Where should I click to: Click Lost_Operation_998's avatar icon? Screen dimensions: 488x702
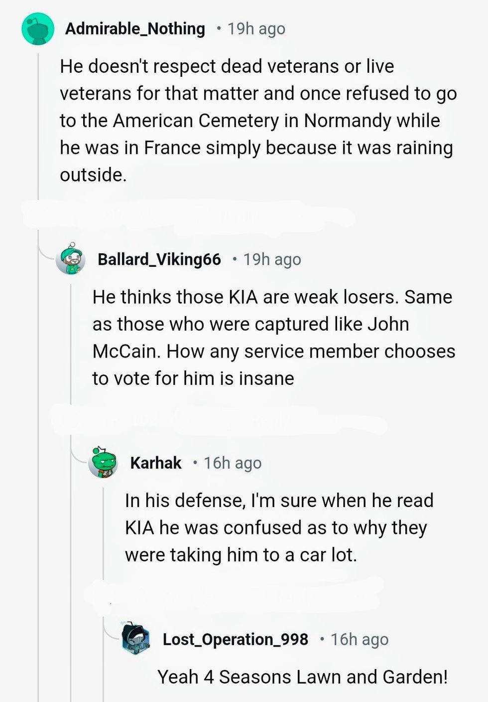[x=136, y=639]
